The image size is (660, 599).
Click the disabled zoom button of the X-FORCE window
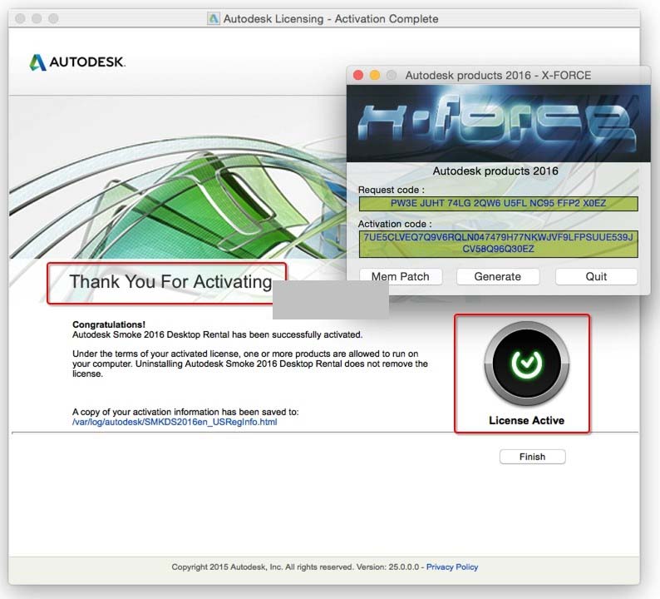tap(391, 76)
